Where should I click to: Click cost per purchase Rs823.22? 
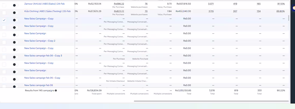119,11
